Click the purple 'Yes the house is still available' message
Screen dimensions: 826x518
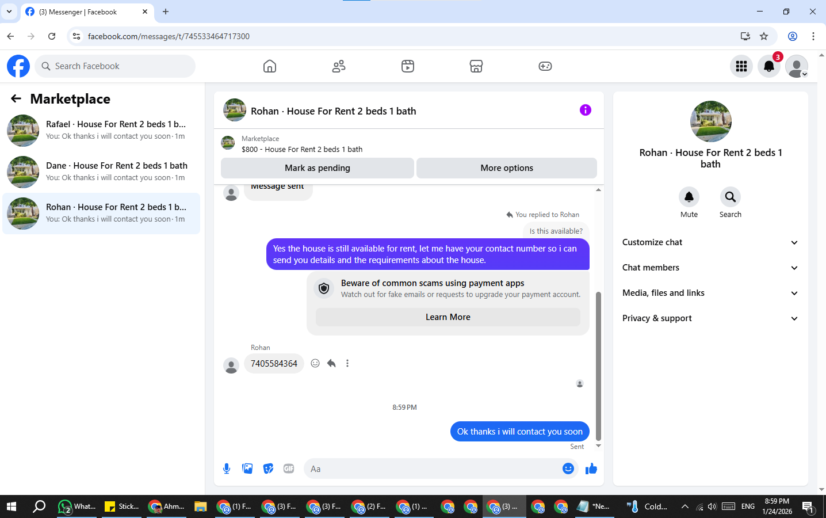[x=428, y=254]
